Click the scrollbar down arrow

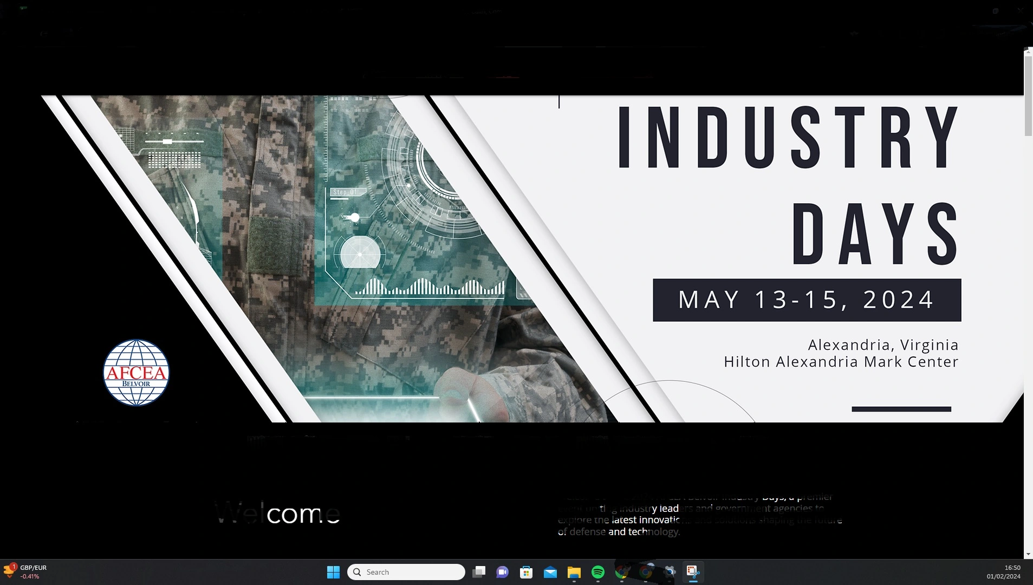click(1028, 554)
